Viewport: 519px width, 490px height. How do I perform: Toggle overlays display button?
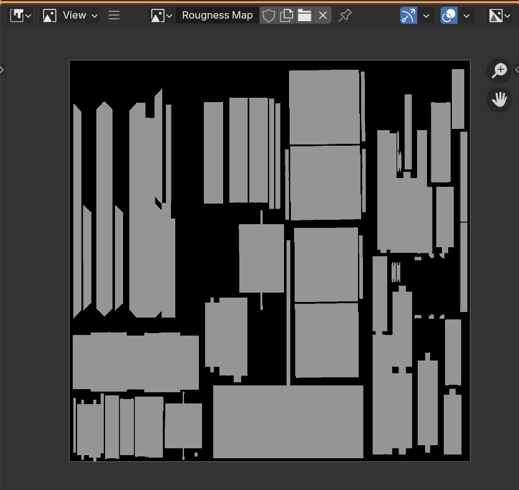pyautogui.click(x=449, y=15)
